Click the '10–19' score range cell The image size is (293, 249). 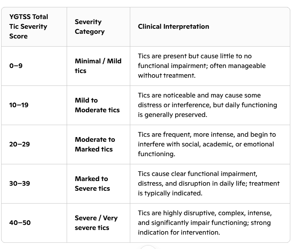point(19,105)
